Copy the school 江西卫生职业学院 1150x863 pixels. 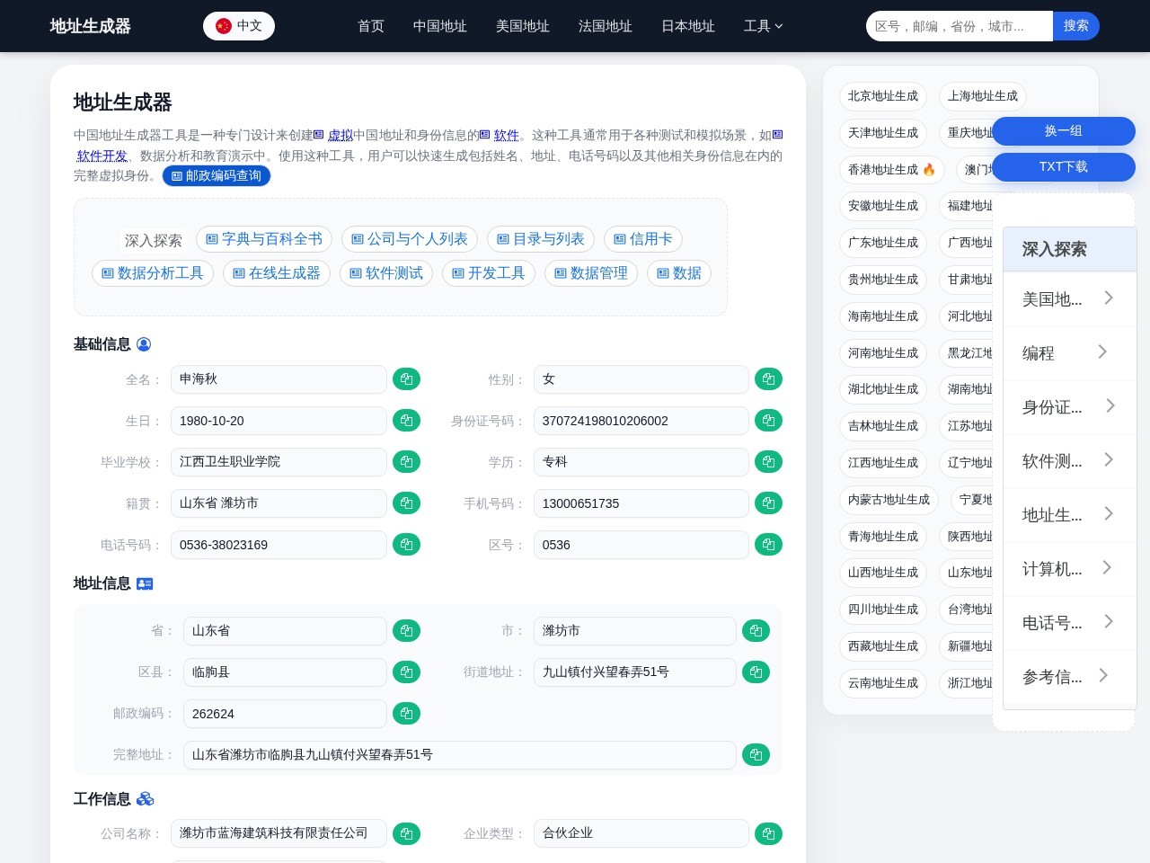coord(406,462)
